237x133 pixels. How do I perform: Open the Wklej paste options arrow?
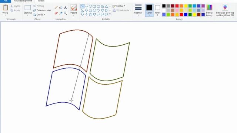[5, 15]
